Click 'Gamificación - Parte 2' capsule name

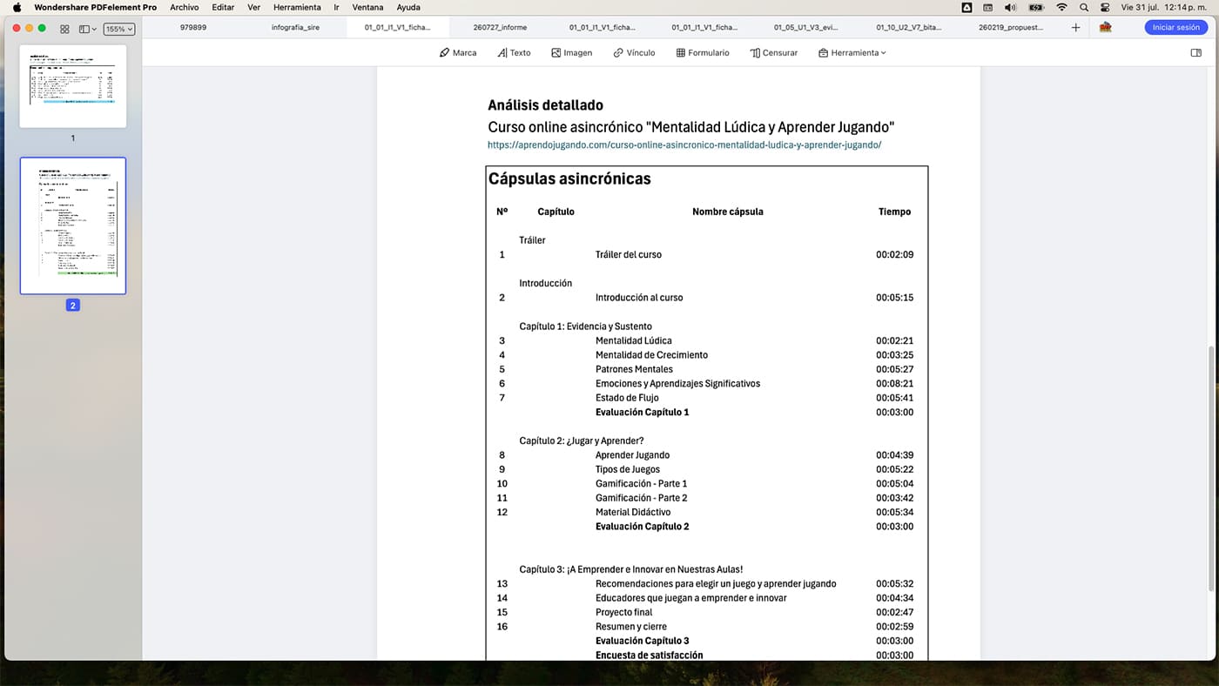(642, 498)
